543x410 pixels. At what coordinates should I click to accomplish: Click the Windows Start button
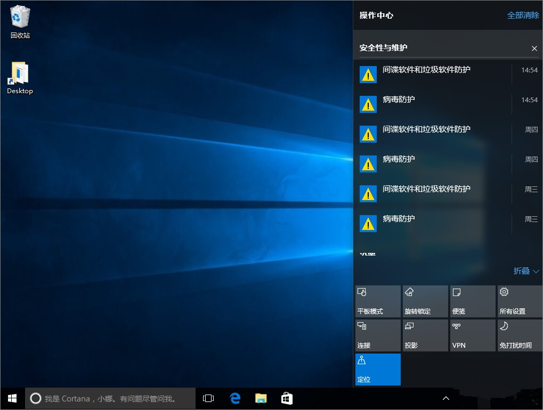[12, 398]
